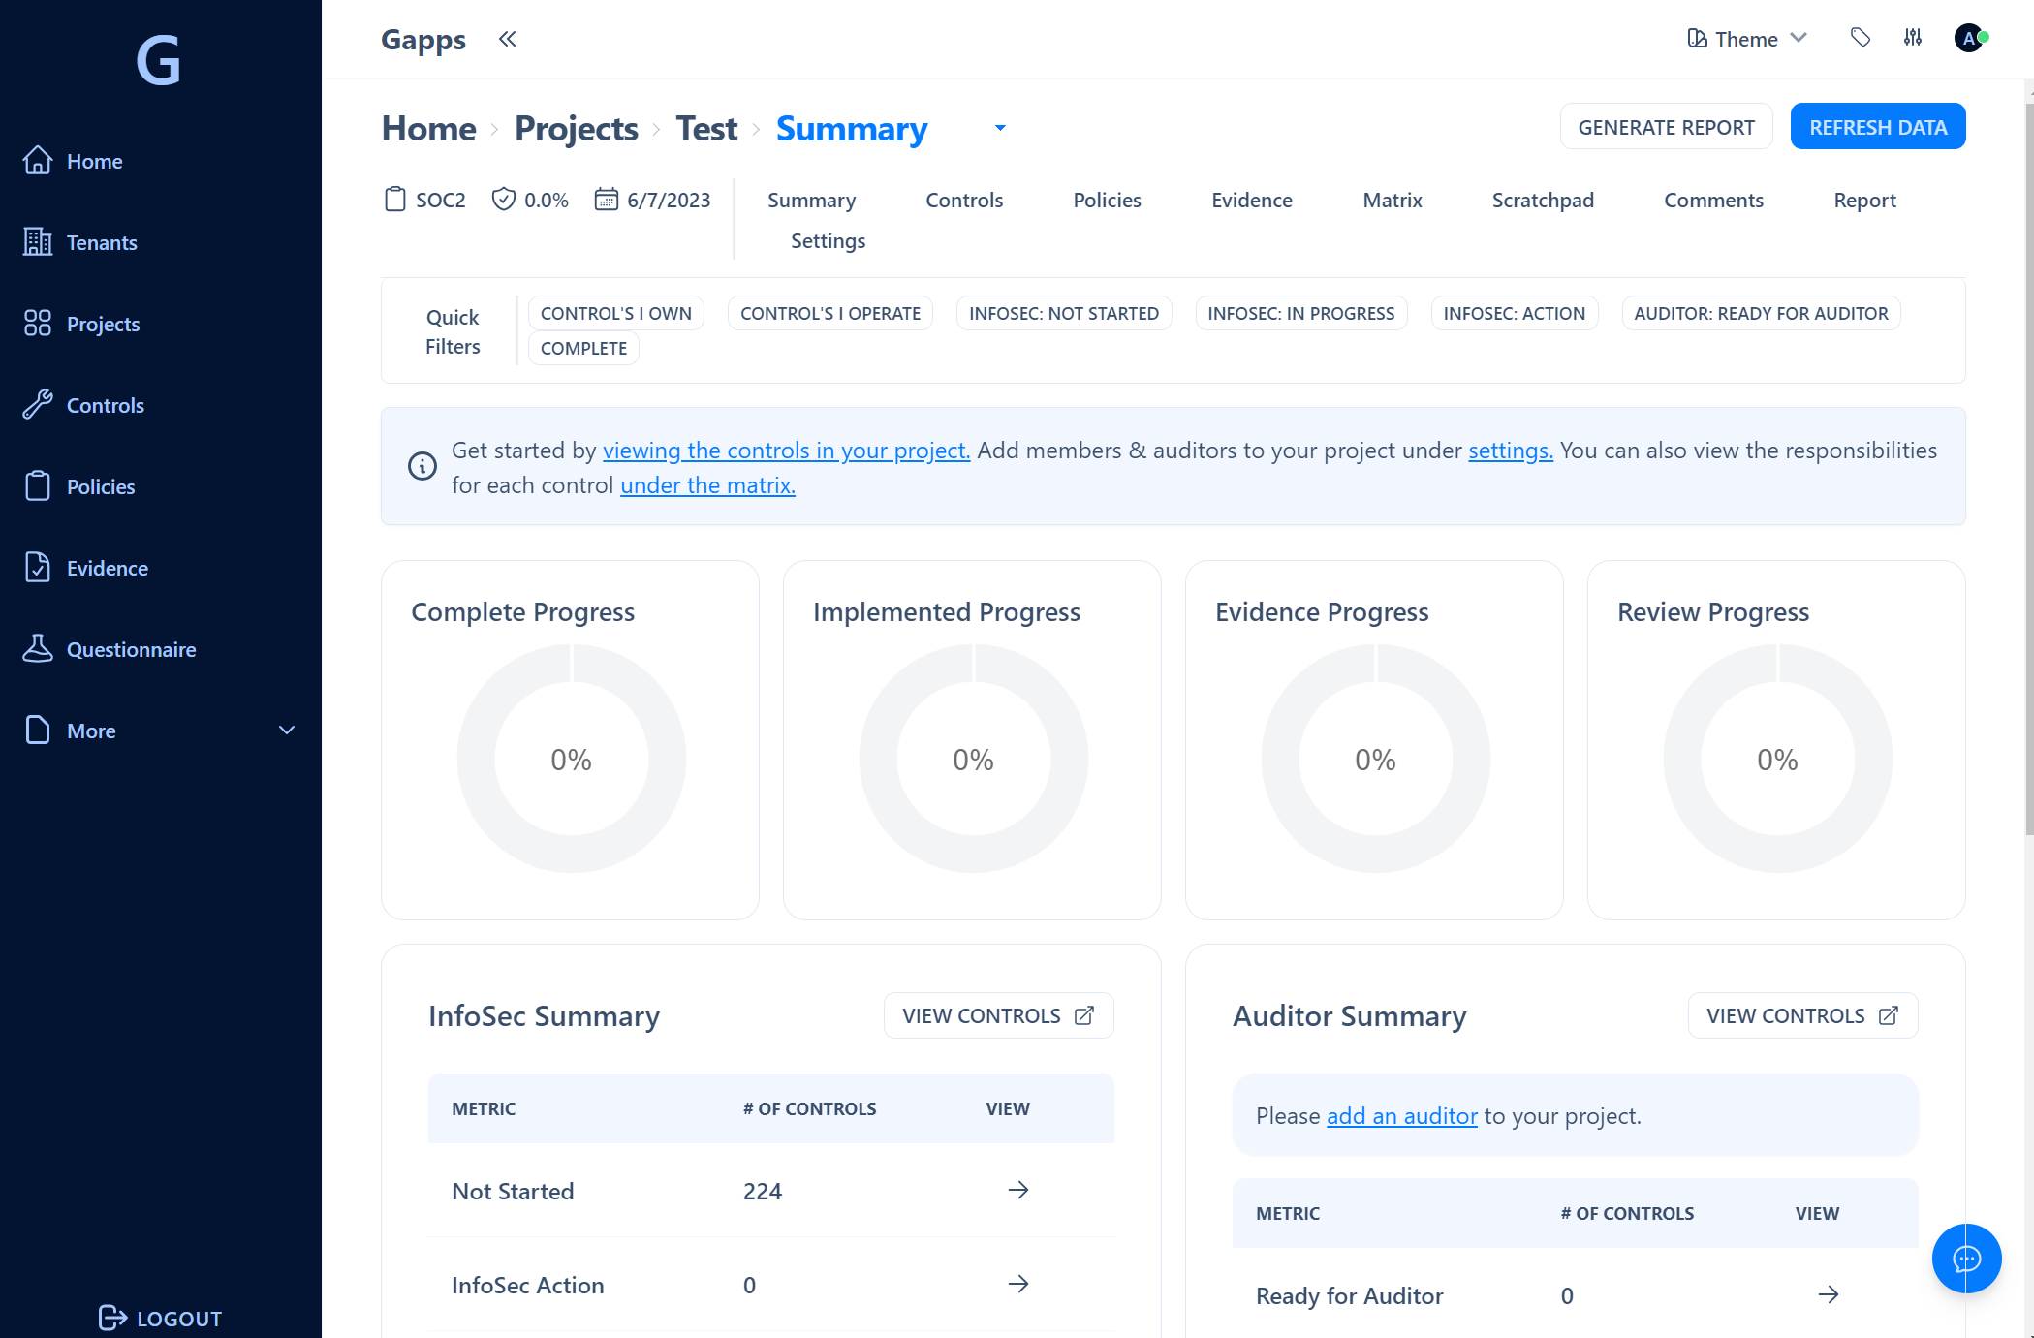This screenshot has width=2034, height=1338.
Task: Click the user avatar icon
Action: tap(1968, 38)
